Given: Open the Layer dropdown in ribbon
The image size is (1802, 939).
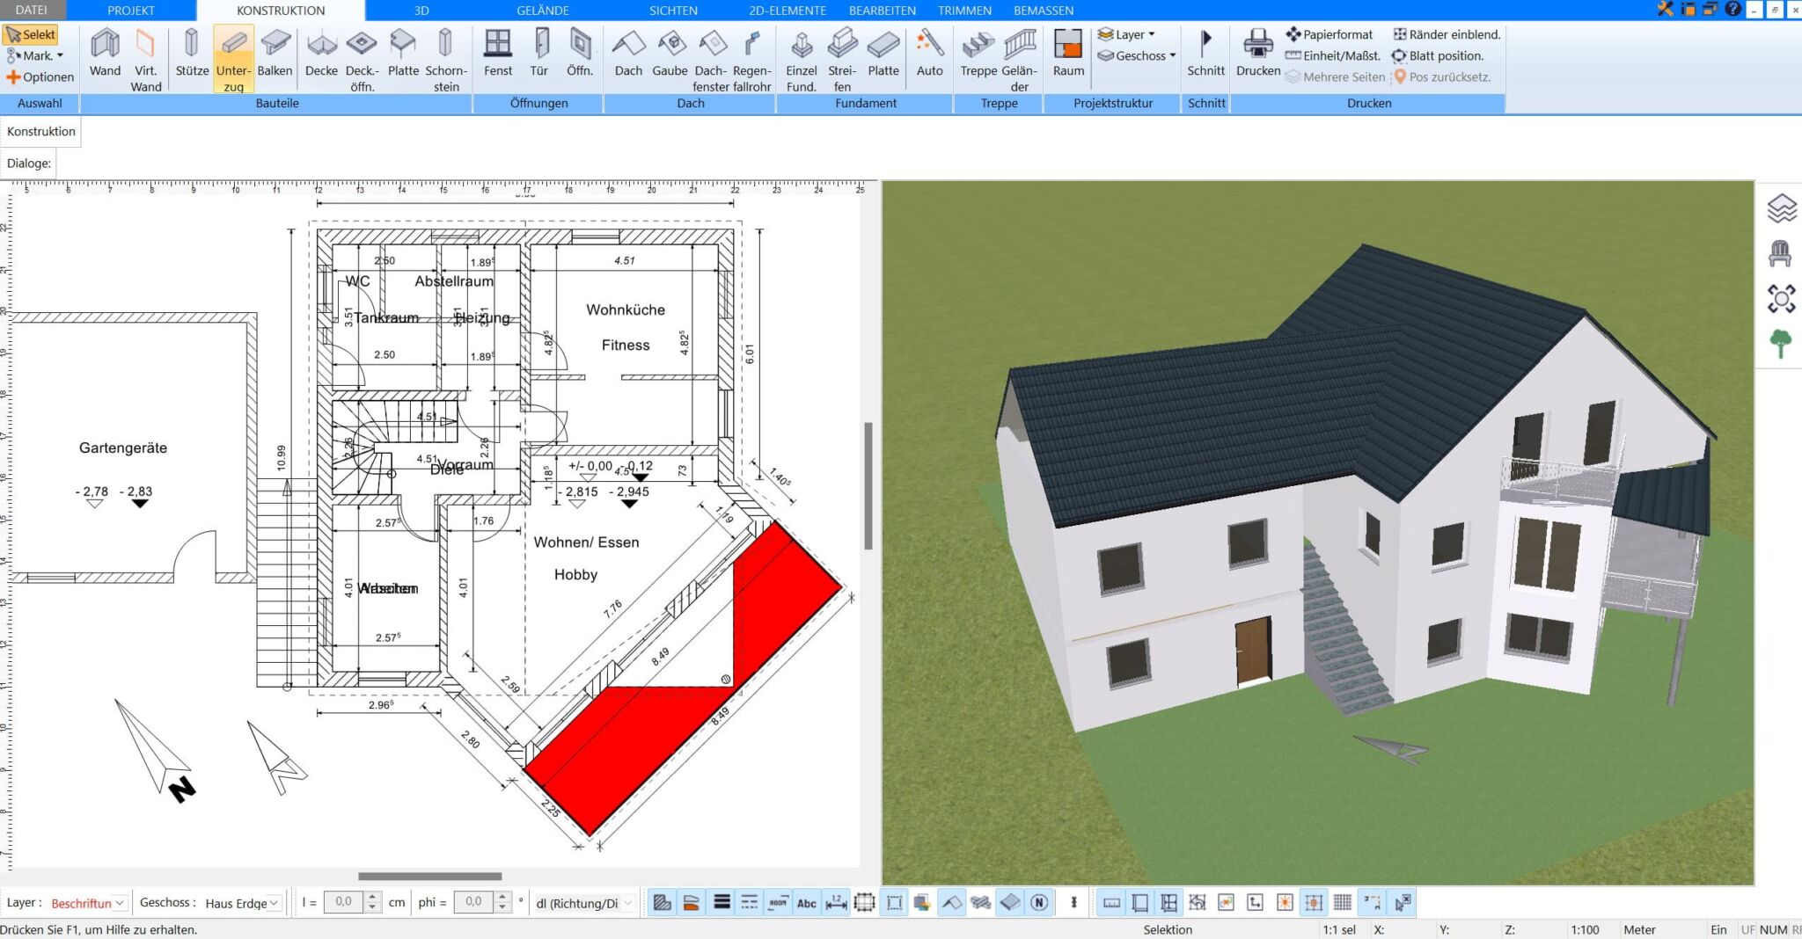Looking at the screenshot, I should pos(1127,34).
